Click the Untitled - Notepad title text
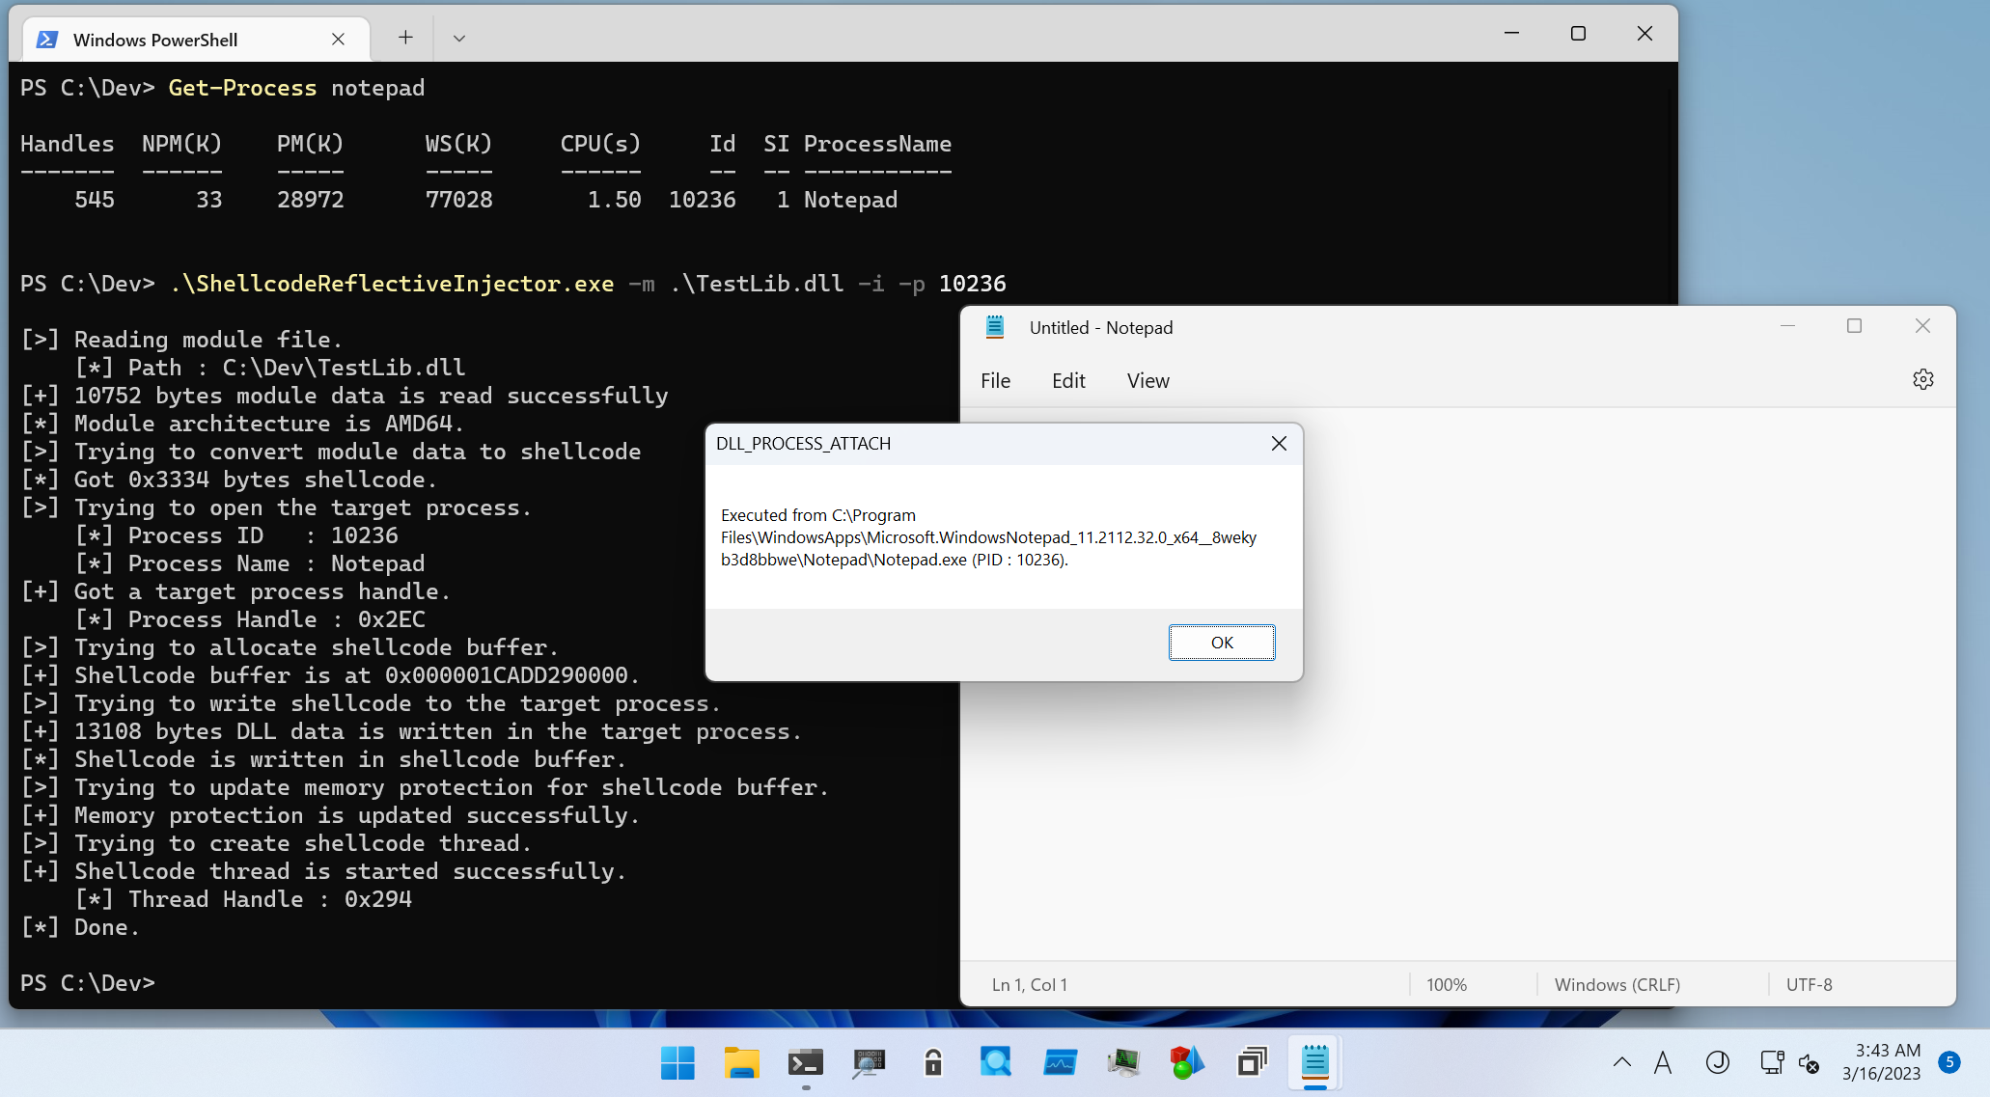The image size is (1990, 1097). pyautogui.click(x=1101, y=327)
